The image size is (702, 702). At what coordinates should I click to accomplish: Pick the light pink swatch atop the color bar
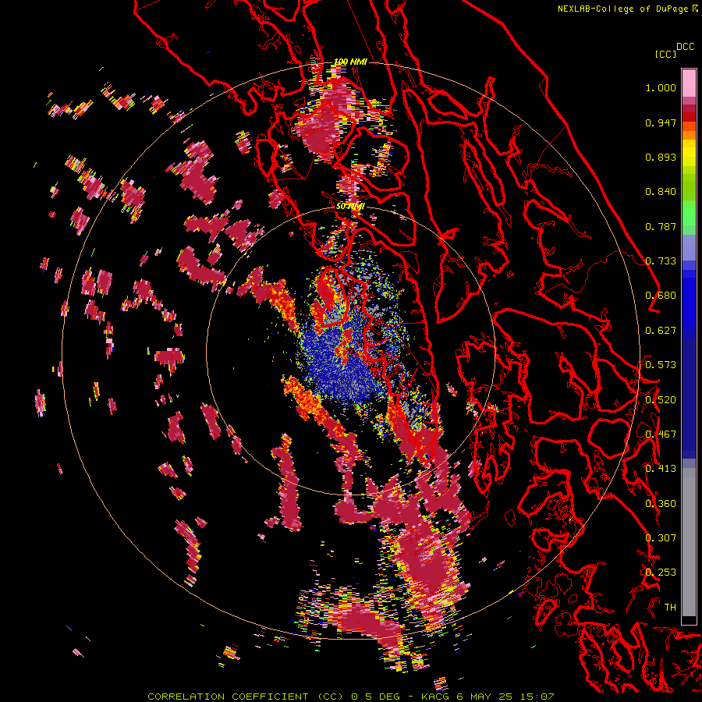click(x=689, y=83)
